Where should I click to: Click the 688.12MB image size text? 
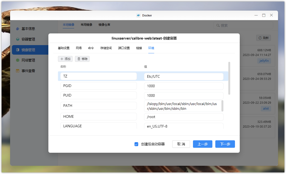(264, 50)
